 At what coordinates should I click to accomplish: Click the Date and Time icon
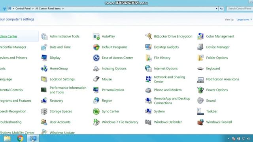point(44,47)
